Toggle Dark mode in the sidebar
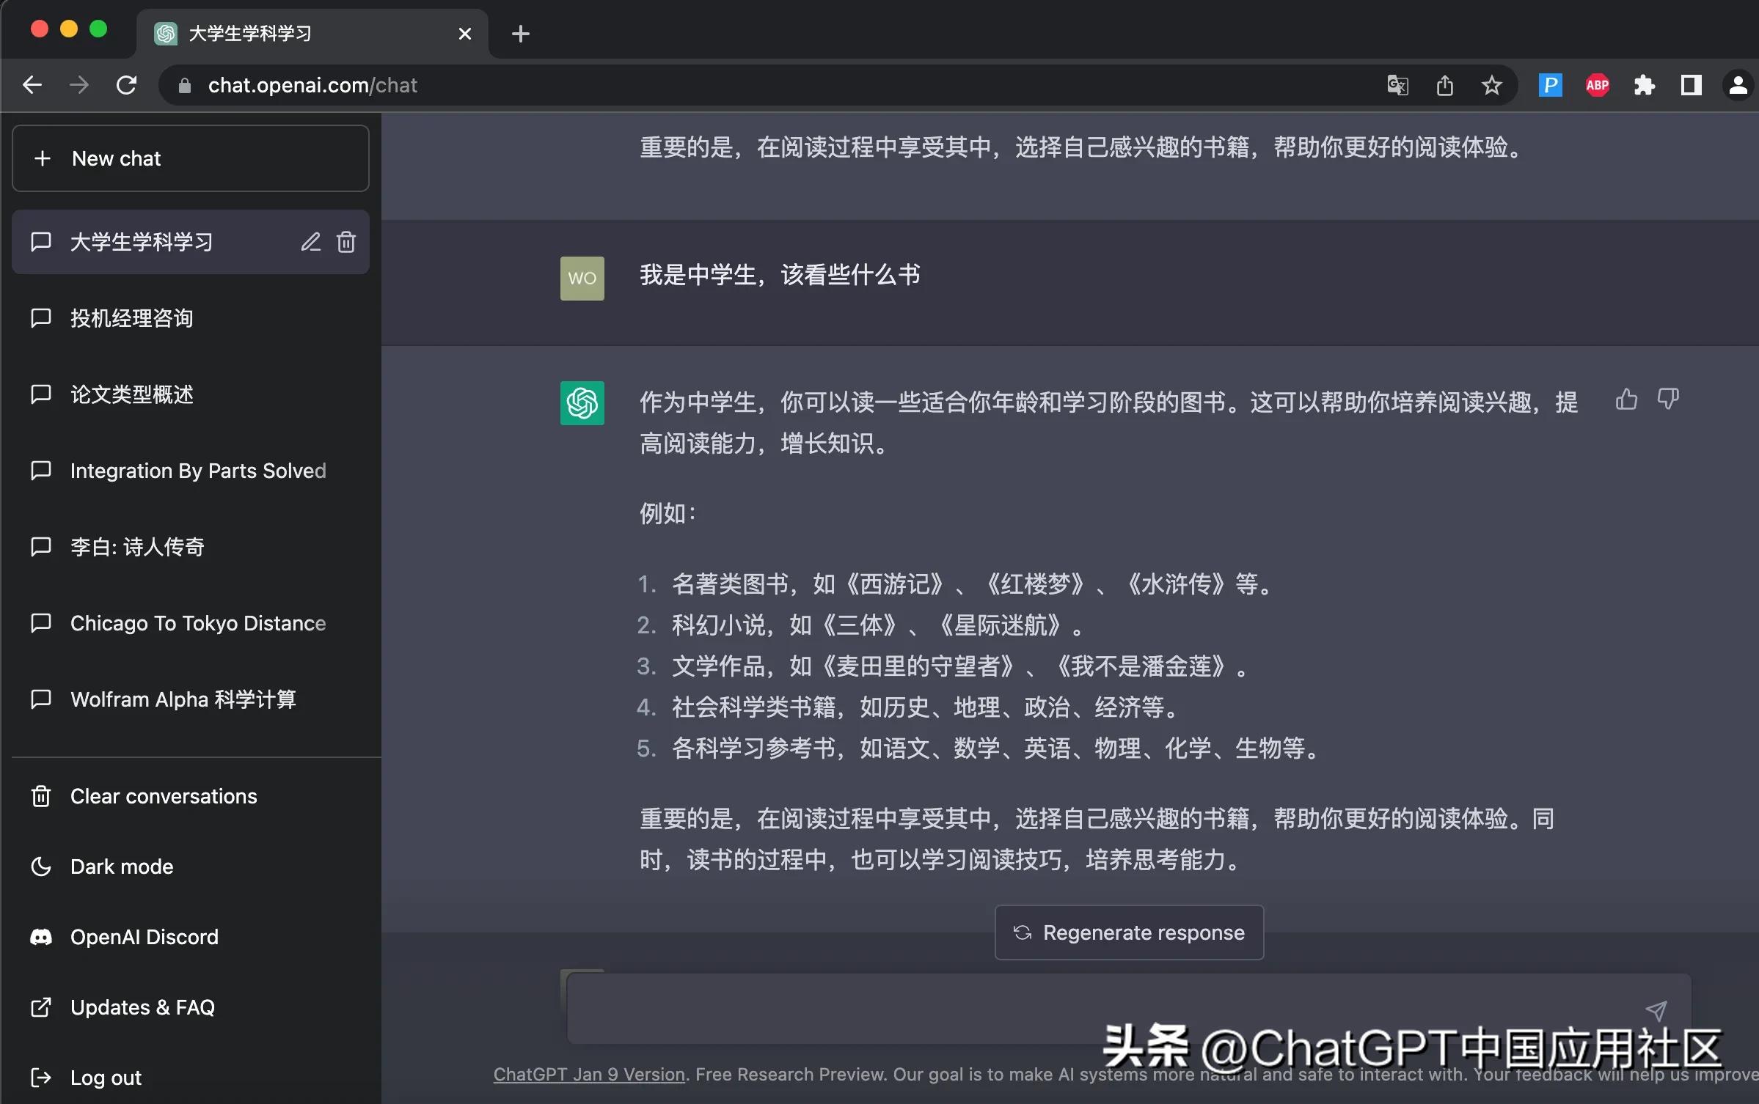The image size is (1759, 1104). 120,866
